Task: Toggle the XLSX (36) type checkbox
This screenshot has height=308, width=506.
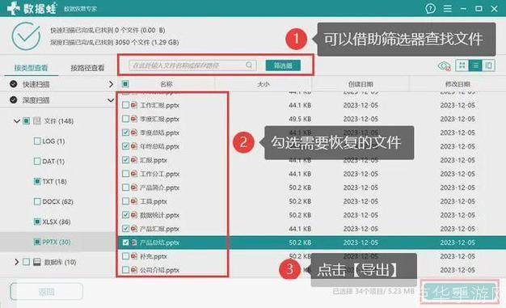Action: [37, 222]
